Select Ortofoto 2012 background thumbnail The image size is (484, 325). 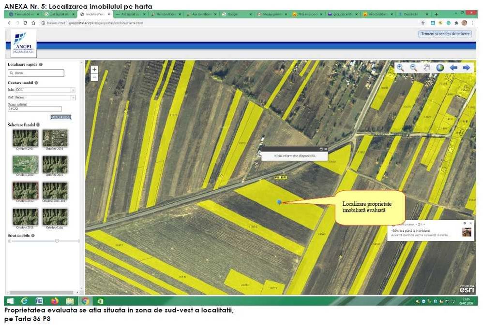coord(25,191)
